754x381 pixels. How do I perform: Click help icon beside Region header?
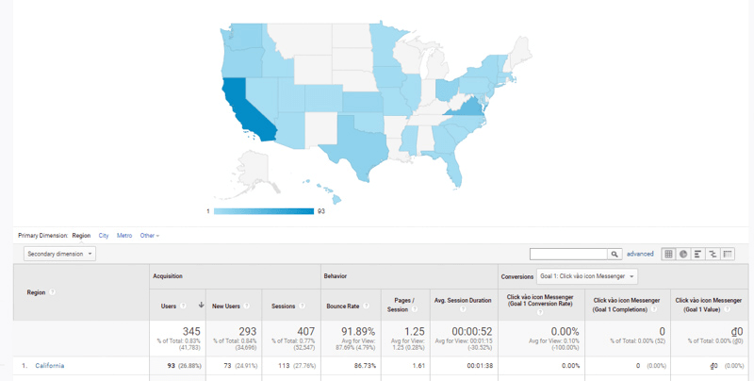(x=53, y=292)
